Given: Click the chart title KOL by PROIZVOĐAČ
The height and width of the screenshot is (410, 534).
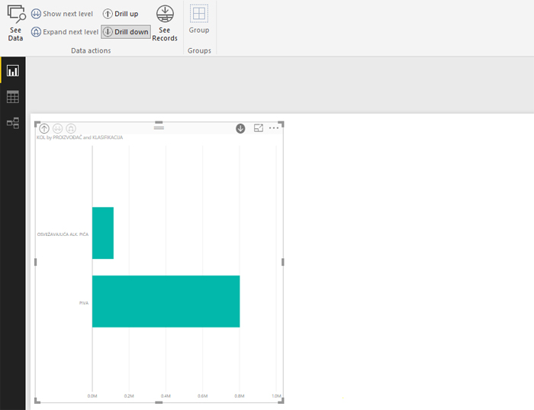Looking at the screenshot, I should tap(79, 137).
